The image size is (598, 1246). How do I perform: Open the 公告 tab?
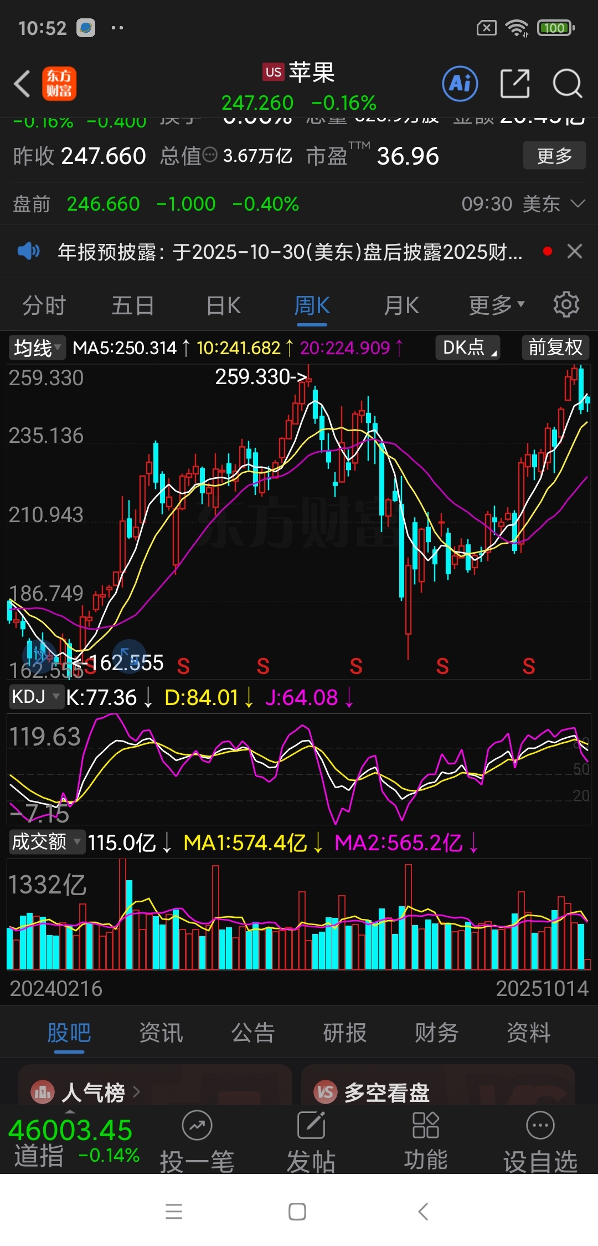[x=253, y=1033]
